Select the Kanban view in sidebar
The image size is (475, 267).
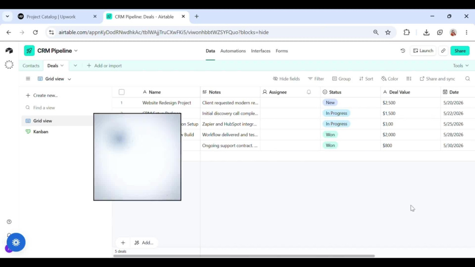[x=40, y=131]
